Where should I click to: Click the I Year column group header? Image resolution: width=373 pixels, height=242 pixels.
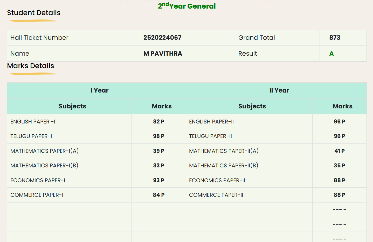(x=99, y=90)
